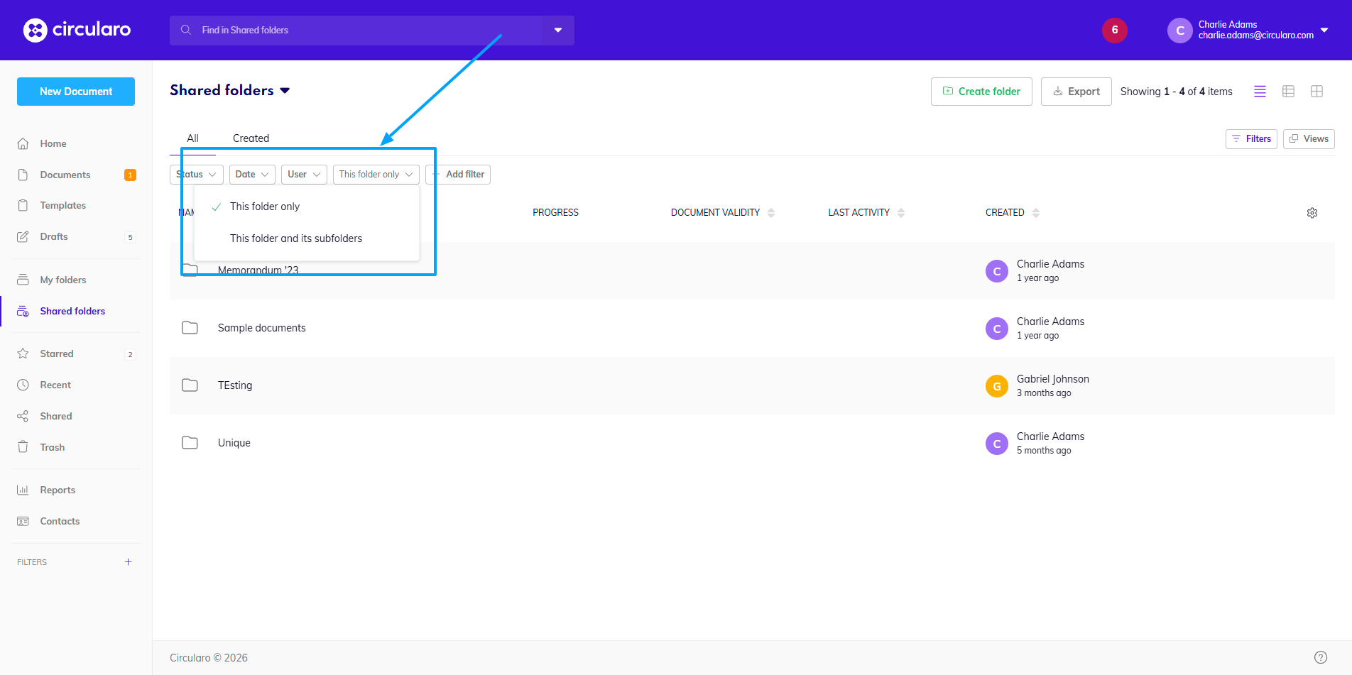Open the Sample documents folder
Image resolution: width=1352 pixels, height=675 pixels.
(261, 328)
